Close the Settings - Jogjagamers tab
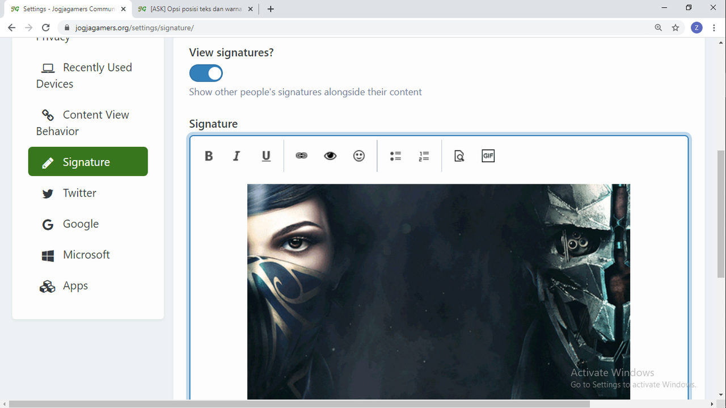Image resolution: width=726 pixels, height=408 pixels. pyautogui.click(x=124, y=9)
